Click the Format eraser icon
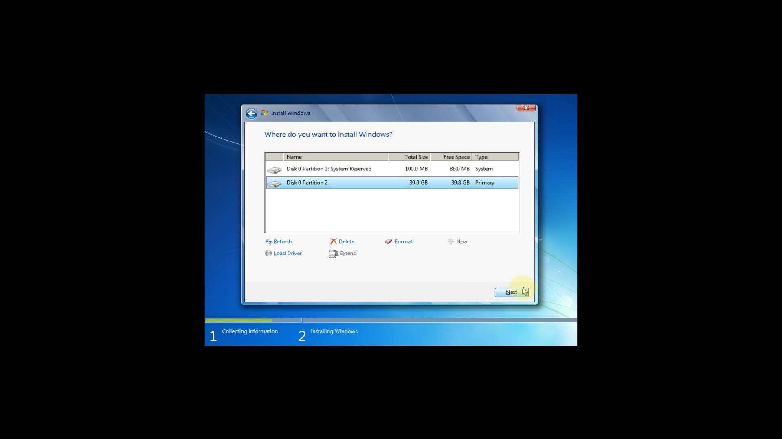 [x=388, y=241]
